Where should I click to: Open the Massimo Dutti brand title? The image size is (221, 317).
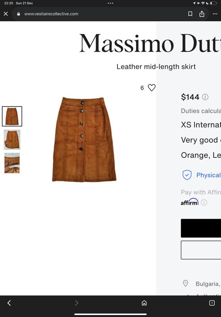(x=150, y=43)
